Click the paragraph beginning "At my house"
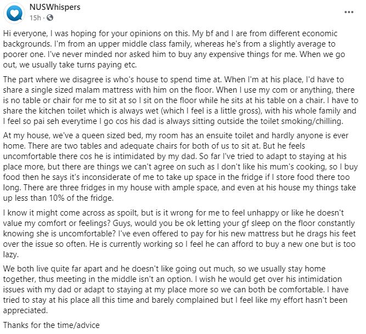This screenshot has width=366, height=334. tap(180, 167)
